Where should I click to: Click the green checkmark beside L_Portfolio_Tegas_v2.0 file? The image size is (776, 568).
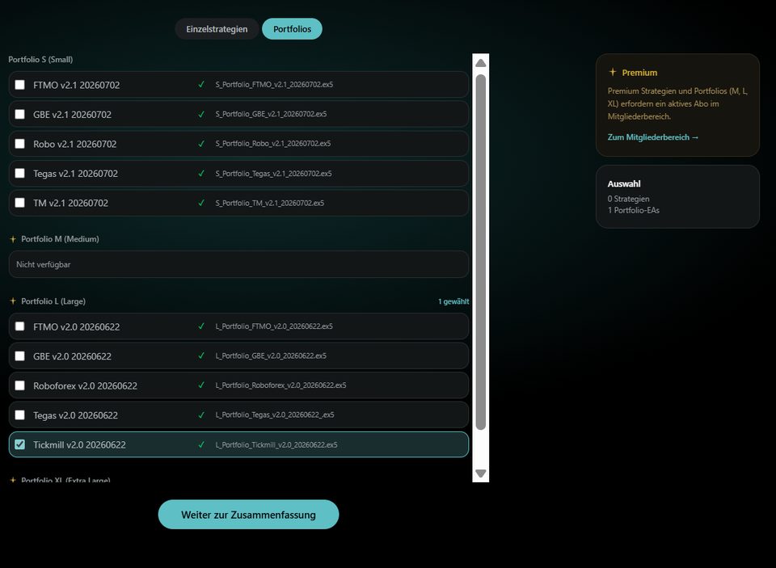click(x=201, y=414)
